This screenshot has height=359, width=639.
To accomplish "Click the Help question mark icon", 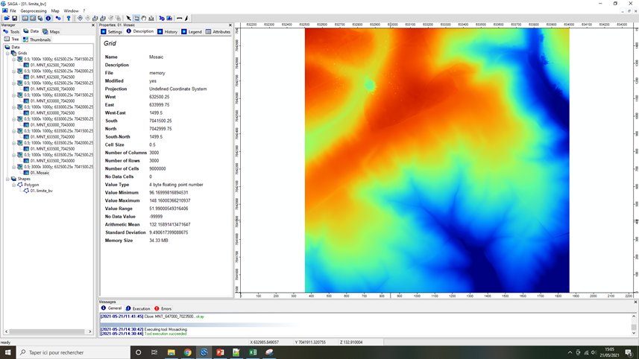I will point(69,19).
